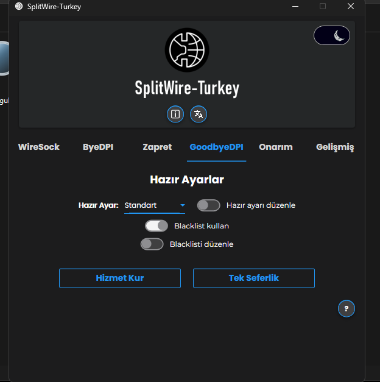Open the Gelişmiş tab
The height and width of the screenshot is (382, 380).
pyautogui.click(x=335, y=147)
